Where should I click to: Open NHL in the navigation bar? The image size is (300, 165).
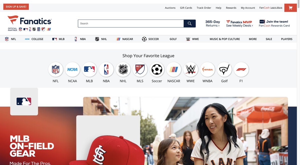pos(101,39)
